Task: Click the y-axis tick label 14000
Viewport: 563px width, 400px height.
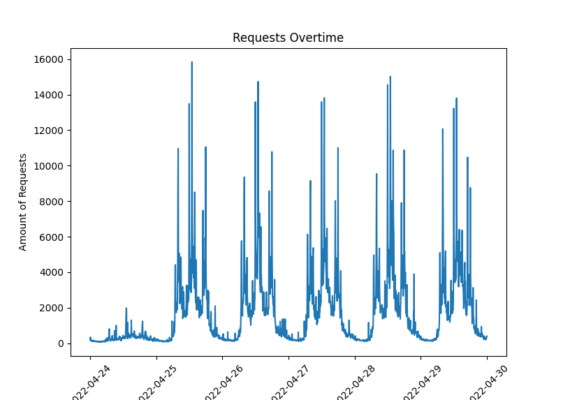Action: coord(48,95)
